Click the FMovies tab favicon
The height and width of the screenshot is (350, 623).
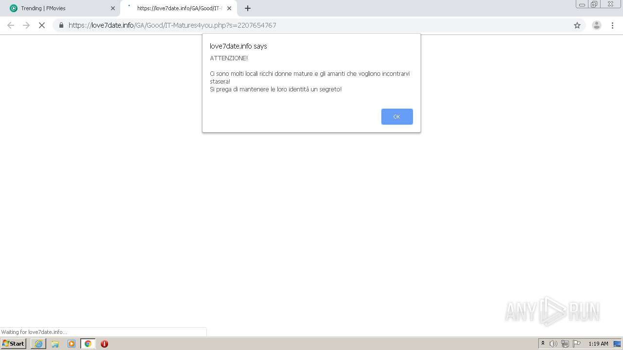[x=14, y=8]
